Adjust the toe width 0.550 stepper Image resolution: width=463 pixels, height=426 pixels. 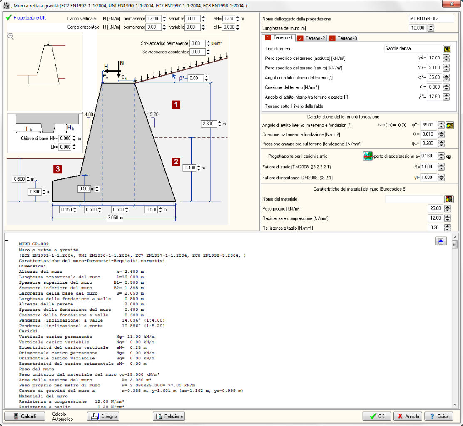(75, 210)
